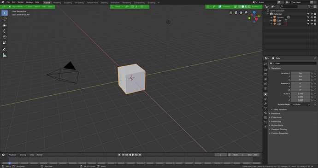The image size is (318, 168).
Task: Click the timeline frame scrubber bar
Action: [131, 163]
